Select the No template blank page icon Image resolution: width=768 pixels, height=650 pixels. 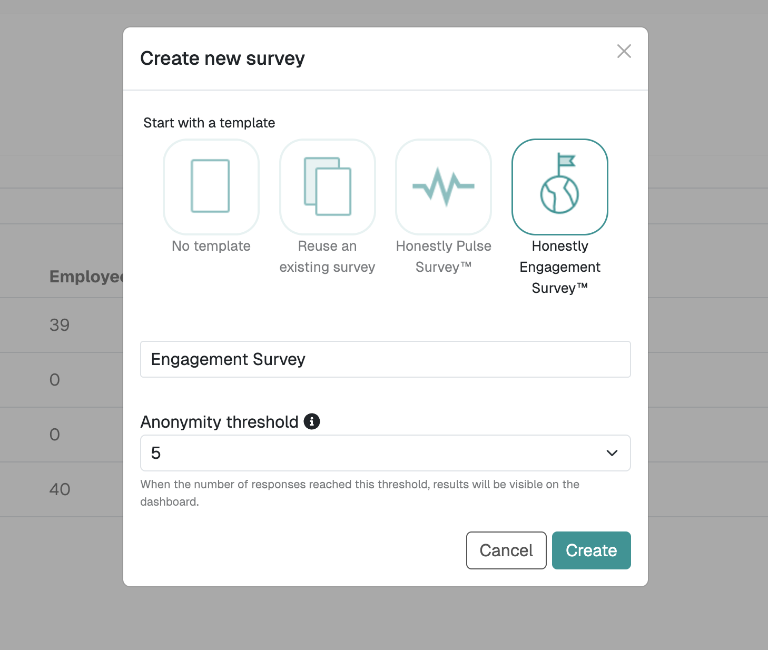click(x=211, y=186)
